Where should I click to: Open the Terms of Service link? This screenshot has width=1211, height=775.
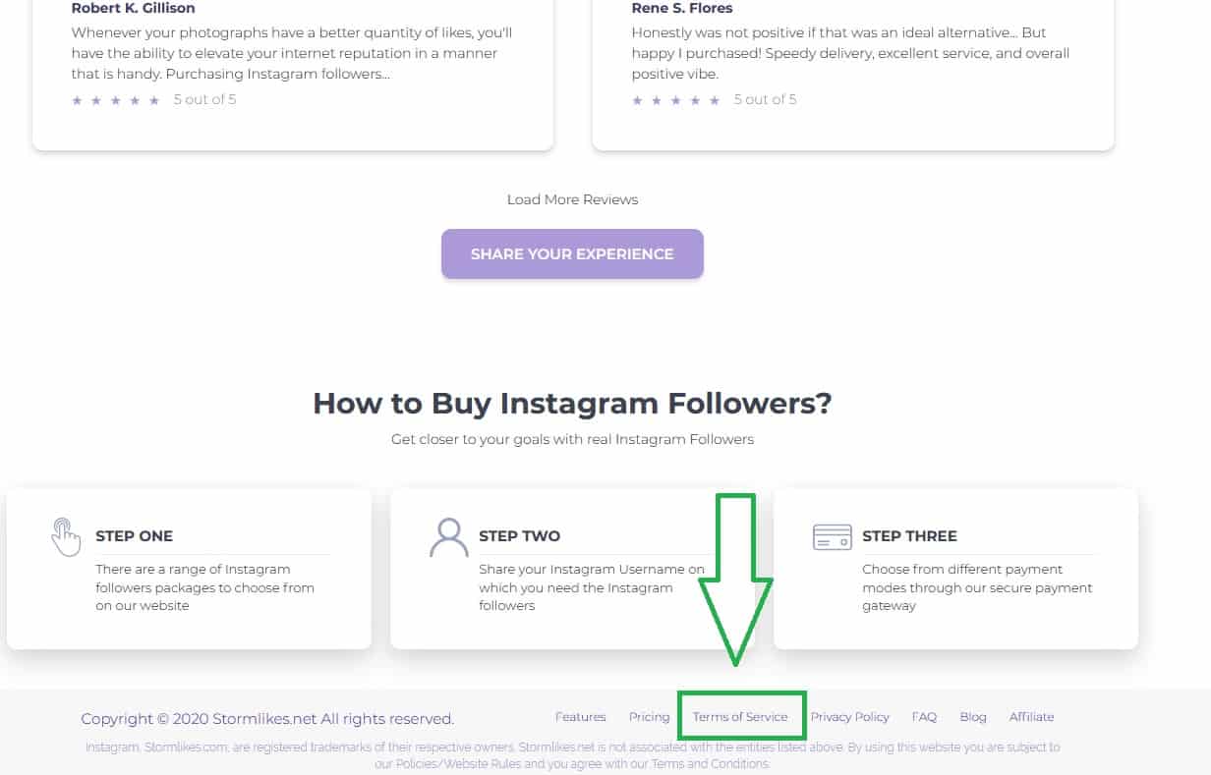(740, 717)
